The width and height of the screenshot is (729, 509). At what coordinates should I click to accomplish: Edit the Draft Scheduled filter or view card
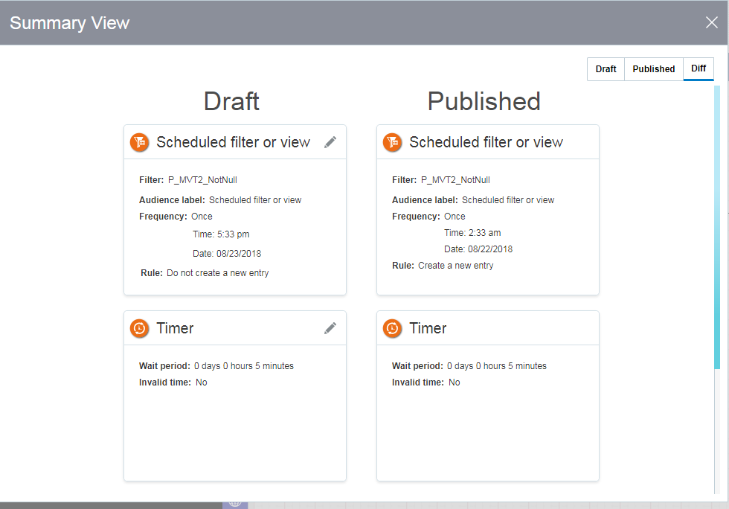(x=330, y=142)
